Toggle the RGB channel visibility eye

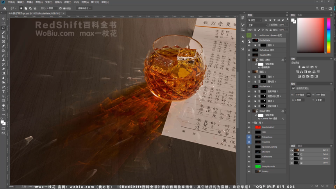pyautogui.click(x=291, y=150)
